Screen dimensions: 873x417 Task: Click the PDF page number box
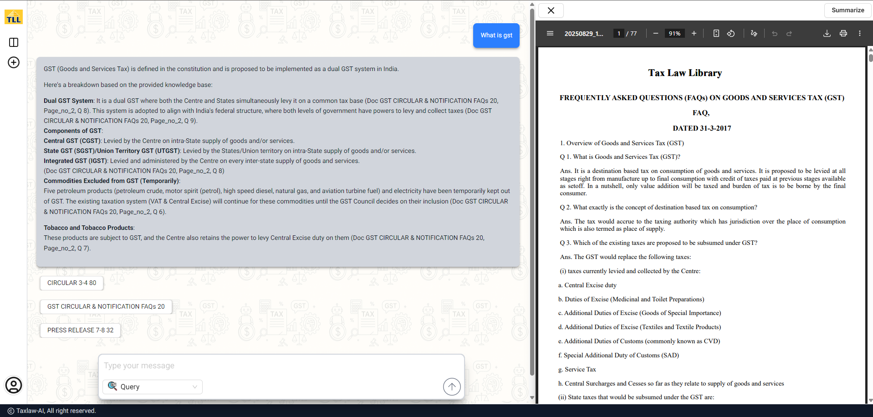[x=618, y=33]
